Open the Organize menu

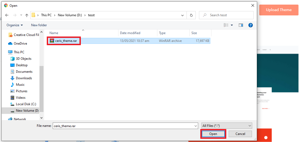click(15, 25)
